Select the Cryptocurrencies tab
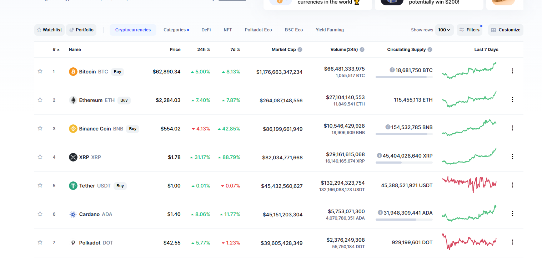This screenshot has width=542, height=262. 133,30
